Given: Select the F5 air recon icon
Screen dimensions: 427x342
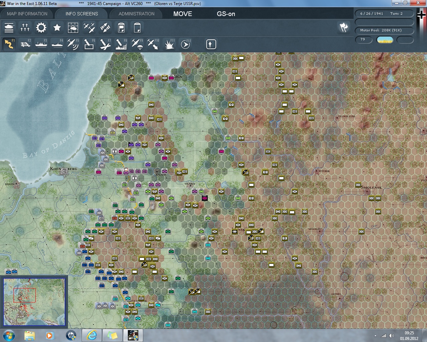Looking at the screenshot, I should click(x=73, y=44).
